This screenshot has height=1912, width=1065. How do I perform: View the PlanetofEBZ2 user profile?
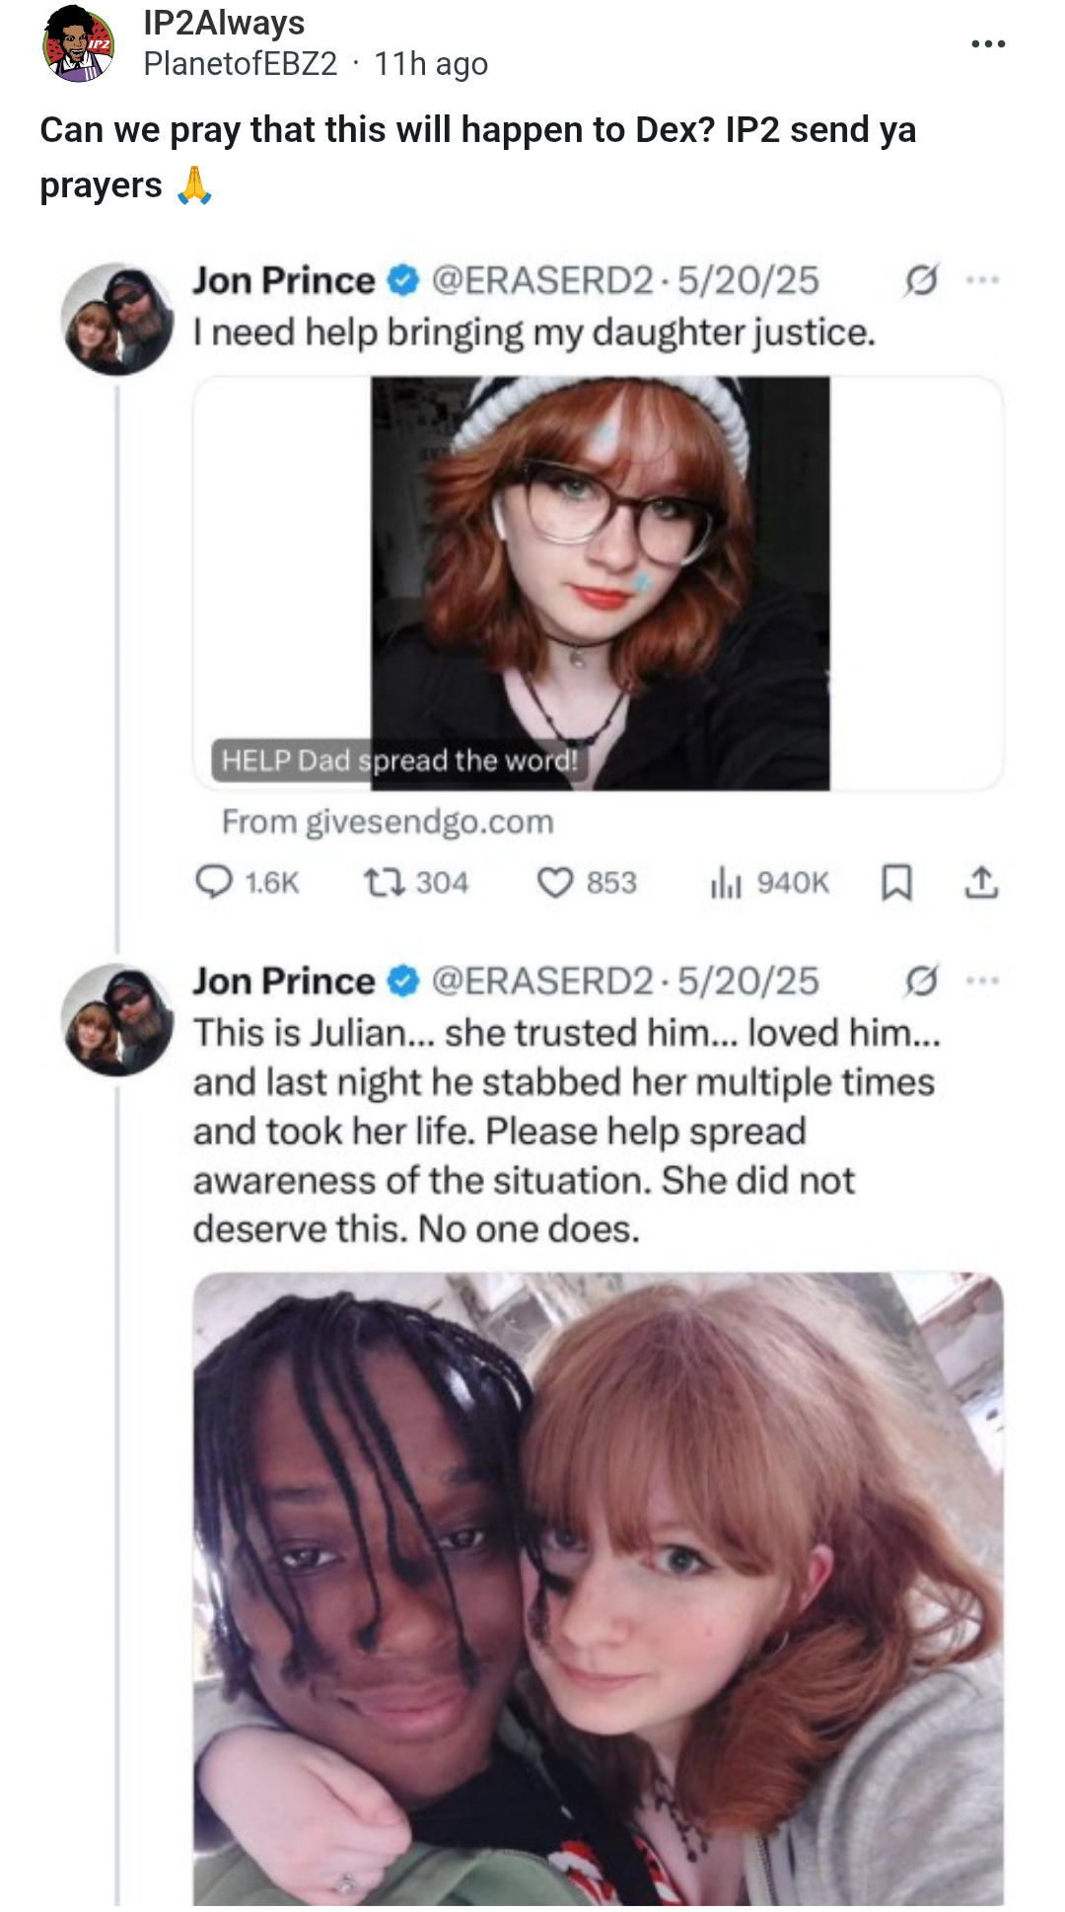[x=240, y=64]
